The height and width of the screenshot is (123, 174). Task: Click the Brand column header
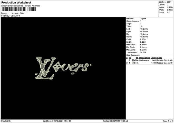point(159,58)
